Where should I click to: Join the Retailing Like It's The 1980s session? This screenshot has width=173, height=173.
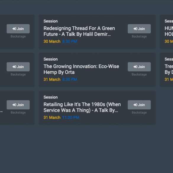point(139,105)
